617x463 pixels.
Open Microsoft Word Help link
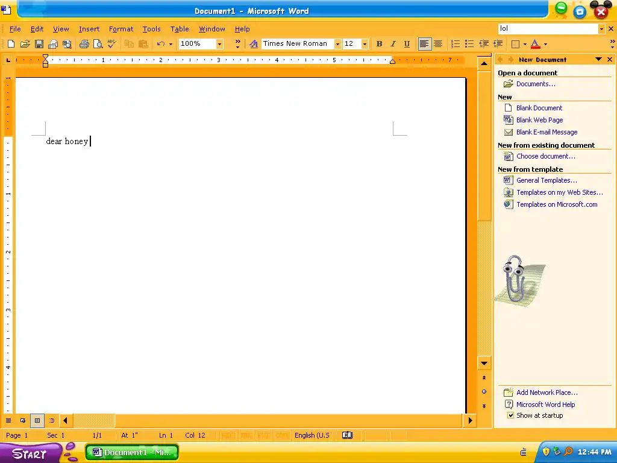point(545,405)
